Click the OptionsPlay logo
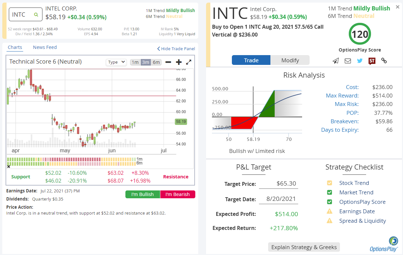 click(x=384, y=244)
